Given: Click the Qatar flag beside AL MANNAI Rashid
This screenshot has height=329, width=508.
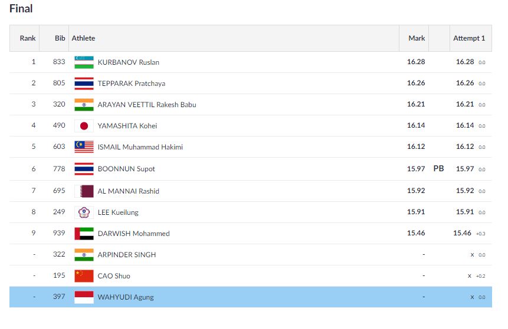Looking at the screenshot, I should [84, 191].
